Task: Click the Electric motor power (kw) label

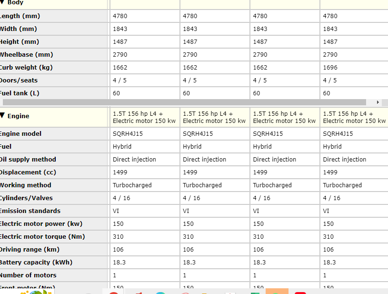Action: point(41,224)
